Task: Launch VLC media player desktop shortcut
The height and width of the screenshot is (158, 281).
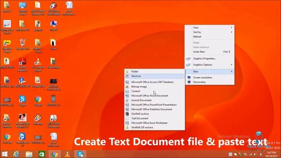Action: 38,65
